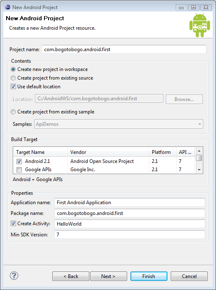Click the help question mark icon
Screen dimensions: 216x290
click(14, 276)
